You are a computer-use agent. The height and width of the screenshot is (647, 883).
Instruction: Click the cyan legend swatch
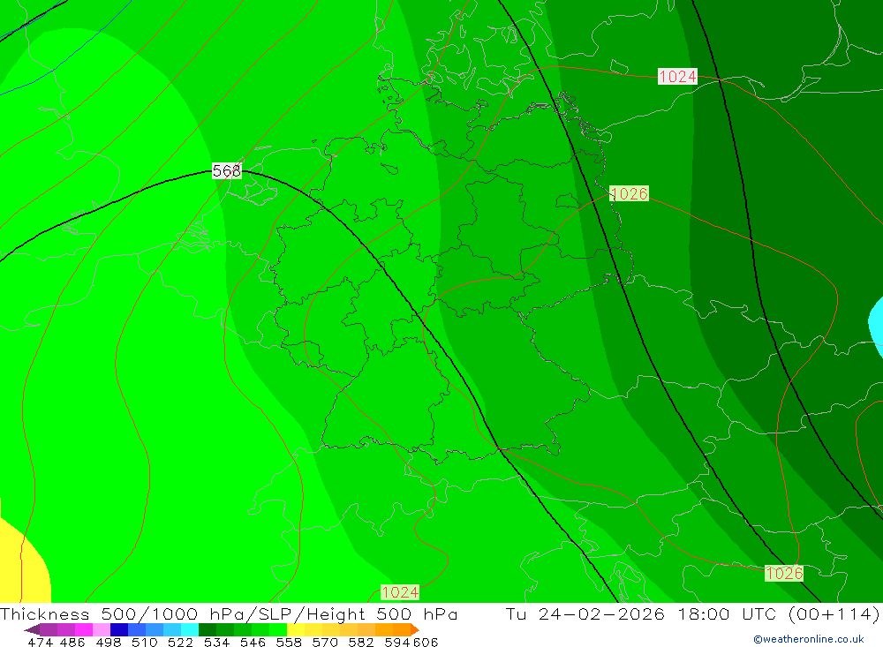point(190,629)
